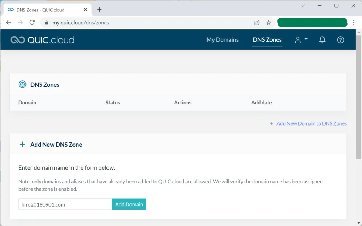Screen dimensions: 362x226
Task: Click 'Enter domain name in the form below.' text
Action: click(66, 167)
